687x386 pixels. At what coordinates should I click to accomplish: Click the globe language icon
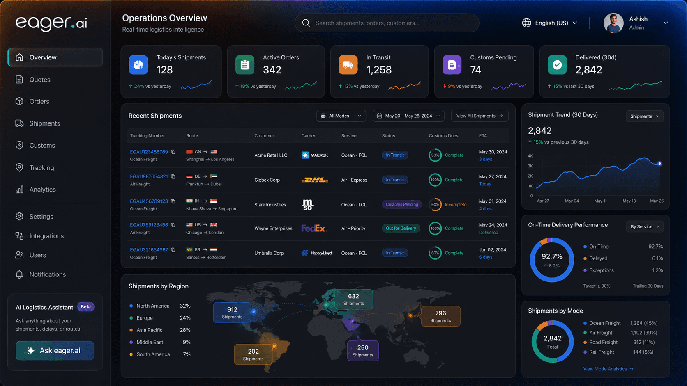click(x=526, y=23)
